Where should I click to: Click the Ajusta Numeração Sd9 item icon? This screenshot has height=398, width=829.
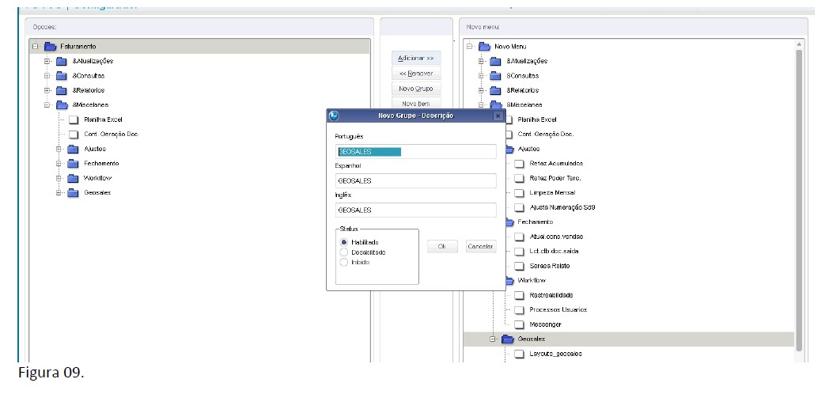coord(519,208)
